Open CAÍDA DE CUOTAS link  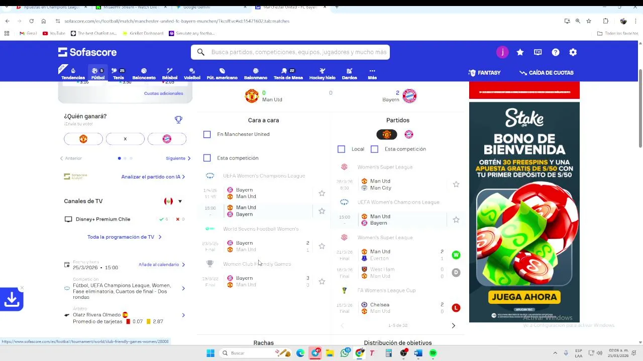click(547, 73)
